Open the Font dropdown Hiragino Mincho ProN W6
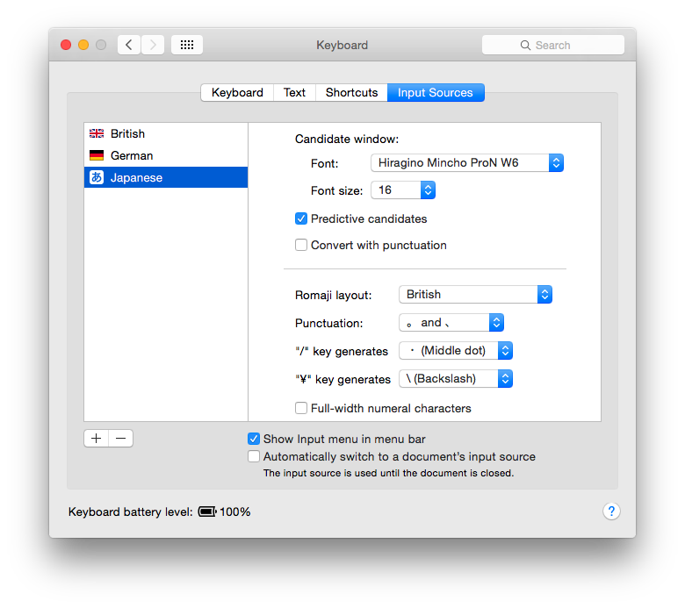This screenshot has width=685, height=608. point(467,163)
